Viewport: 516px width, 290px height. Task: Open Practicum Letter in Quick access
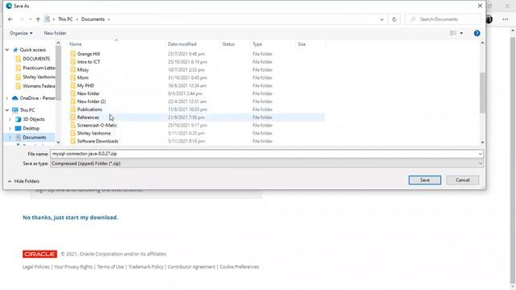[x=39, y=68]
